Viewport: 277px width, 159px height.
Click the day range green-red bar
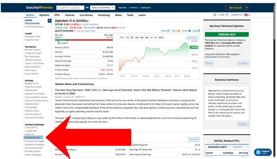tap(84, 40)
